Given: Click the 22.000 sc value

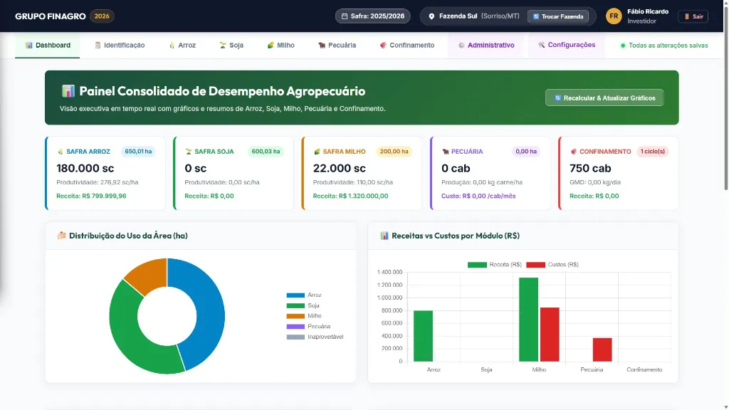Looking at the screenshot, I should point(340,168).
